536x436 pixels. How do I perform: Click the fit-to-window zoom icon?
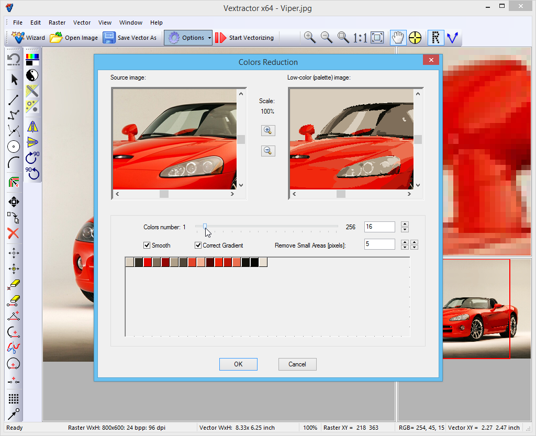377,38
